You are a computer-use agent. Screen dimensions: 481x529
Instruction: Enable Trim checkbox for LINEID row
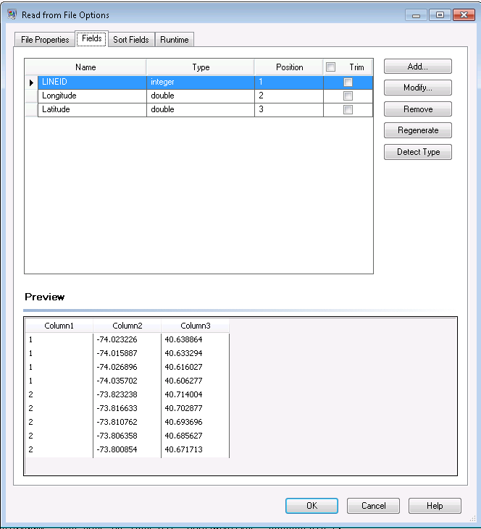coord(348,82)
